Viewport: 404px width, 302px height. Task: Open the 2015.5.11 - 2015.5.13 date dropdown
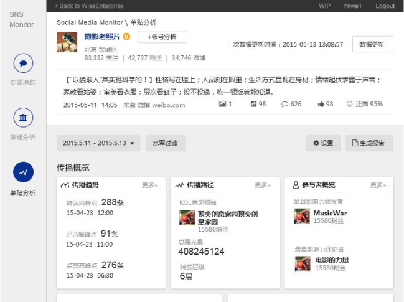[x=98, y=143]
